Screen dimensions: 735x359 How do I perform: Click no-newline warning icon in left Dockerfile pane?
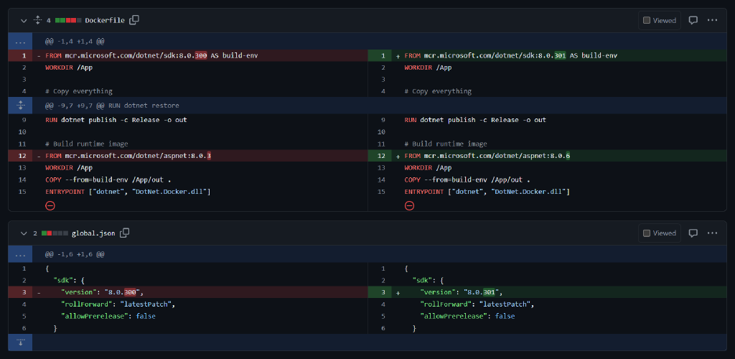click(x=50, y=205)
